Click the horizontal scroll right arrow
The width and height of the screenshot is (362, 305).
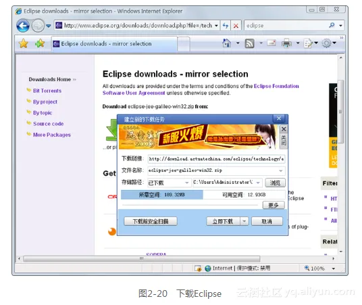(x=333, y=258)
